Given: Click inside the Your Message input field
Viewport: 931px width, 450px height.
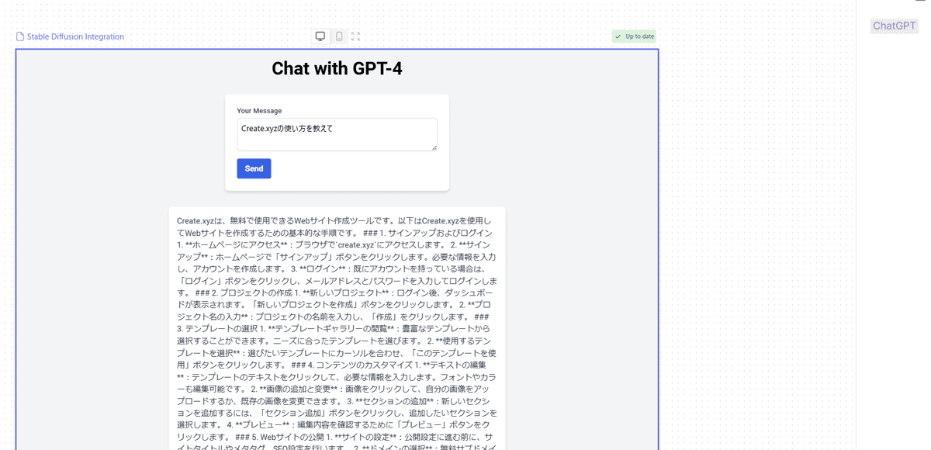Looking at the screenshot, I should [337, 133].
